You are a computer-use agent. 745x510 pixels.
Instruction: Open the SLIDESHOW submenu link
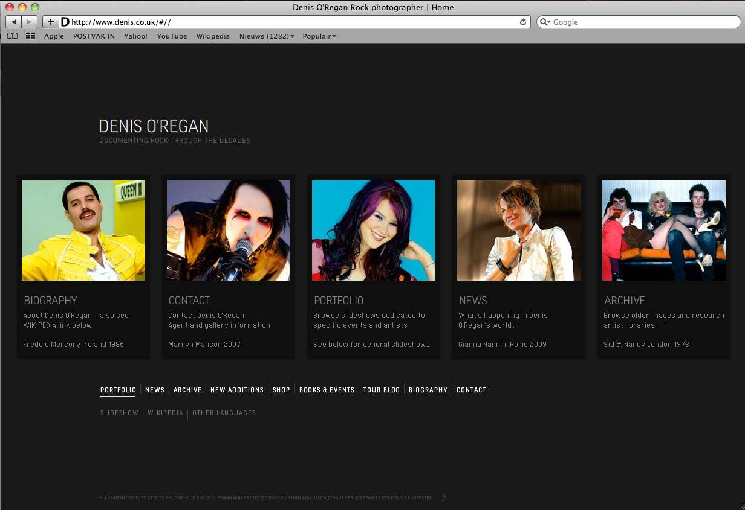click(120, 413)
